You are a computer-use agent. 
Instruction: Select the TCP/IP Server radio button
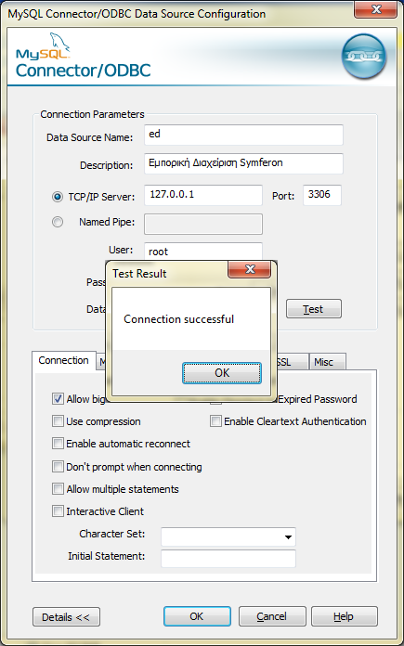click(x=58, y=197)
